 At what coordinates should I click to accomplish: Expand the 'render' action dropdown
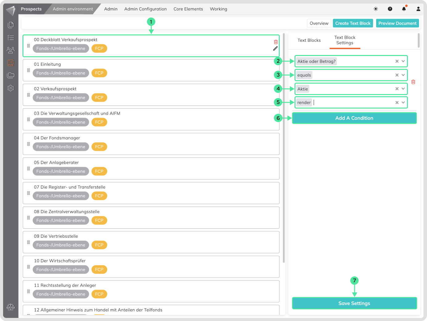coord(403,102)
